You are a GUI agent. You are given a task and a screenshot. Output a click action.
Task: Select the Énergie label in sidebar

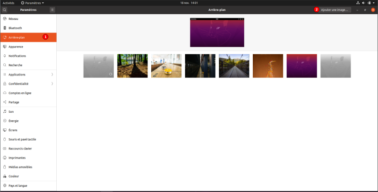coord(14,121)
